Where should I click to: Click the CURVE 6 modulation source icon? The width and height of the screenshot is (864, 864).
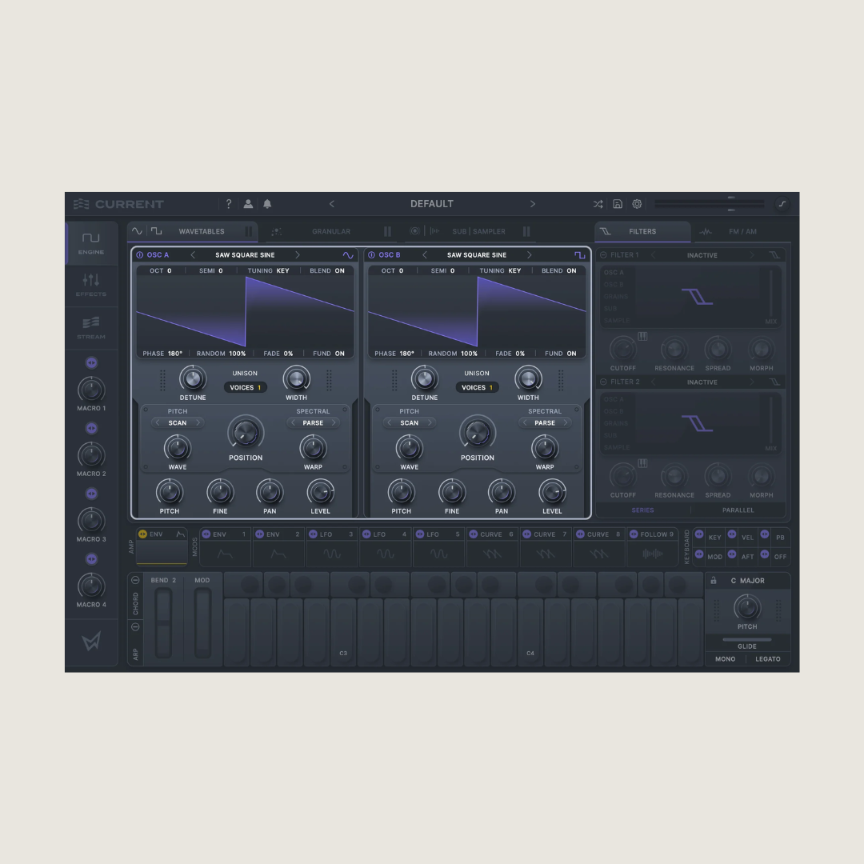[474, 534]
